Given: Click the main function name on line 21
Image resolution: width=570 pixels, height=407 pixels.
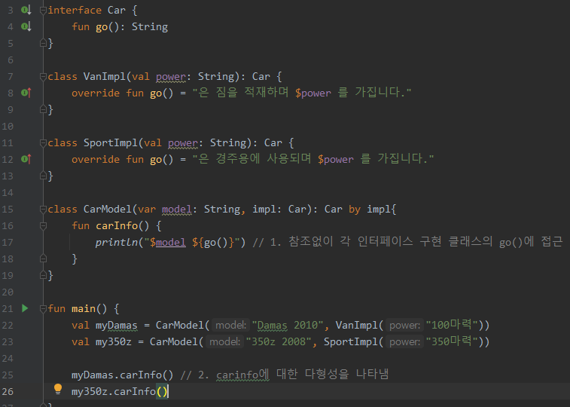Looking at the screenshot, I should click(84, 309).
